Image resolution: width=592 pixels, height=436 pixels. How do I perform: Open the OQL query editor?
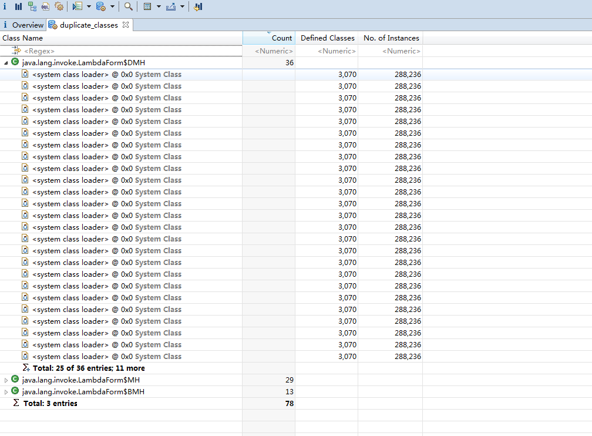[x=45, y=6]
